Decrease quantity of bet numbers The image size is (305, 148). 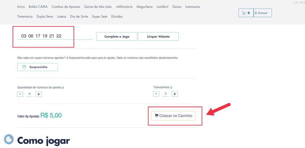point(20,94)
